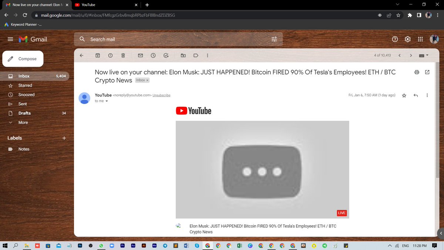Viewport: 444px width, 250px height.
Task: Show the side panel chevron
Action: click(x=440, y=233)
